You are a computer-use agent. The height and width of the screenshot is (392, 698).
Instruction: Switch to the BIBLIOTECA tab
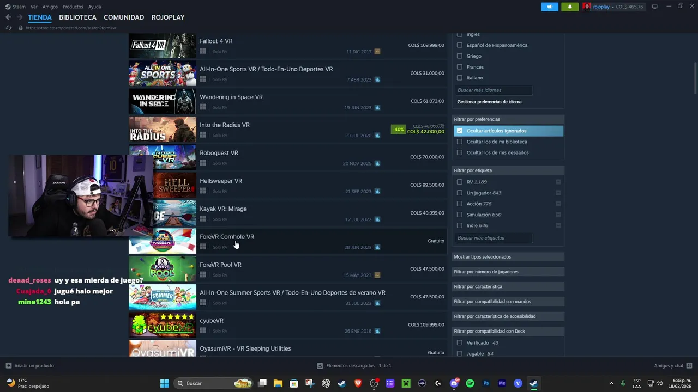click(77, 17)
